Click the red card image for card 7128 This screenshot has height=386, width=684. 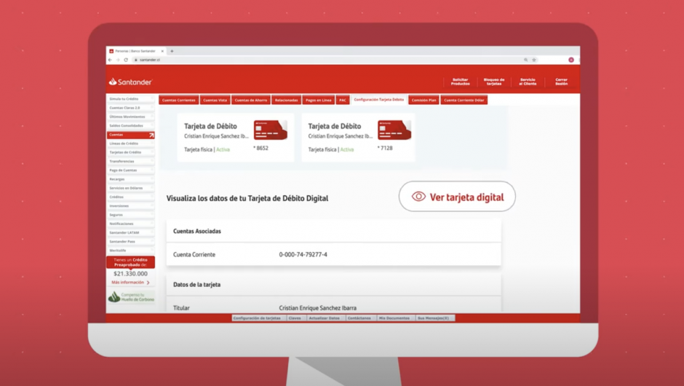(x=394, y=130)
